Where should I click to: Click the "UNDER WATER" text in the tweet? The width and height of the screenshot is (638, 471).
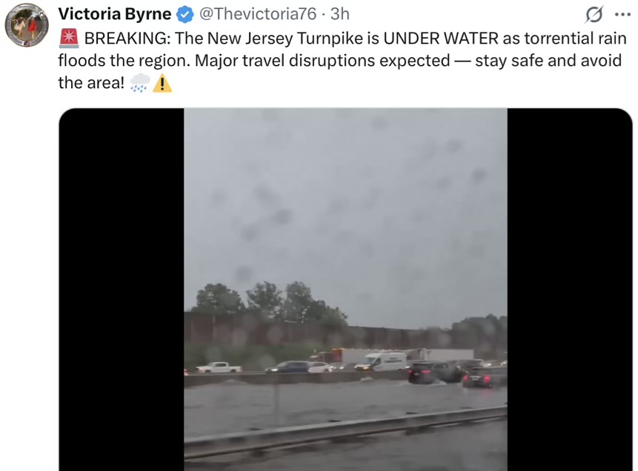(441, 39)
